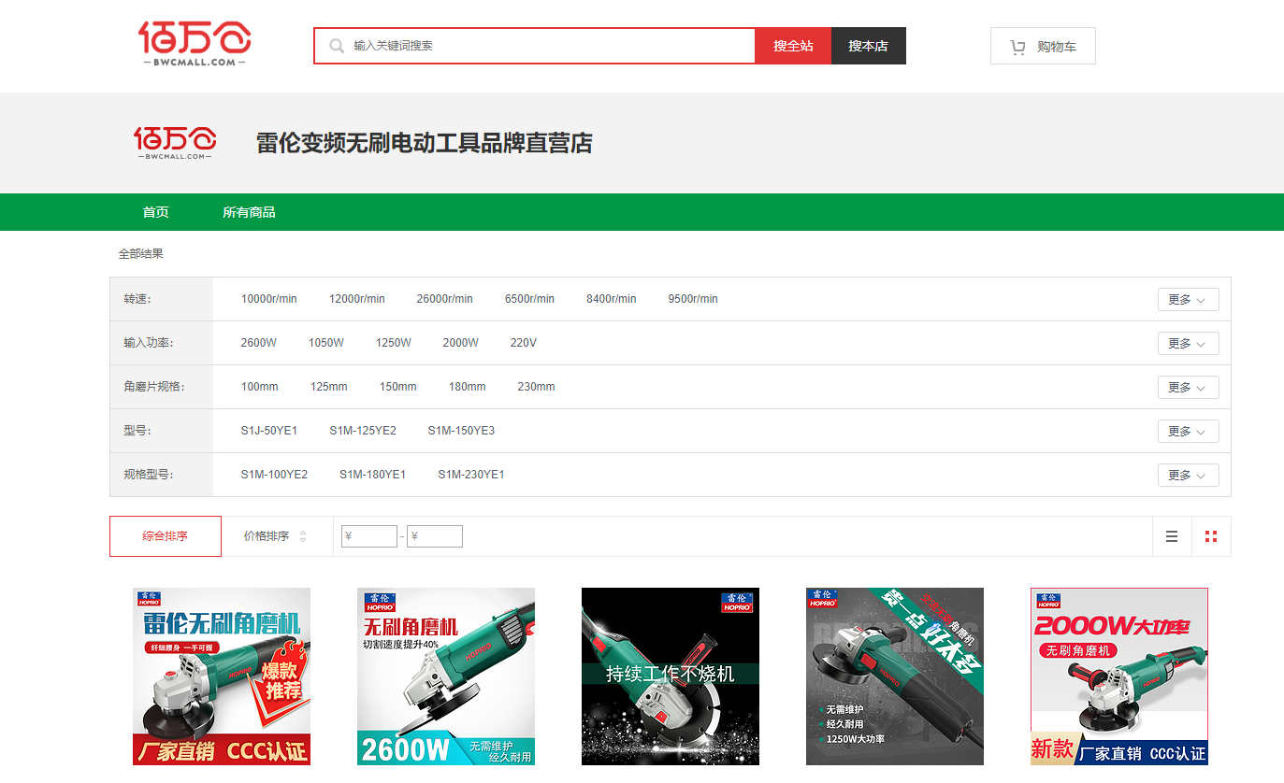Filter by 10000r/min speed

pyautogui.click(x=269, y=299)
